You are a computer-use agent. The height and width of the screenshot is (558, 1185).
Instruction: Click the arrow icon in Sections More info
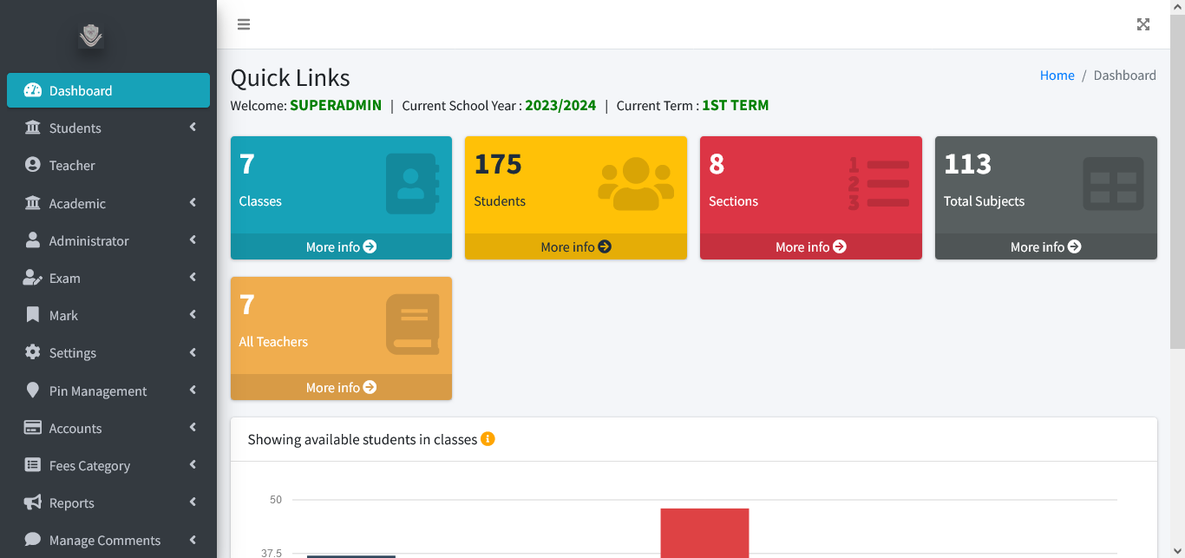(840, 246)
